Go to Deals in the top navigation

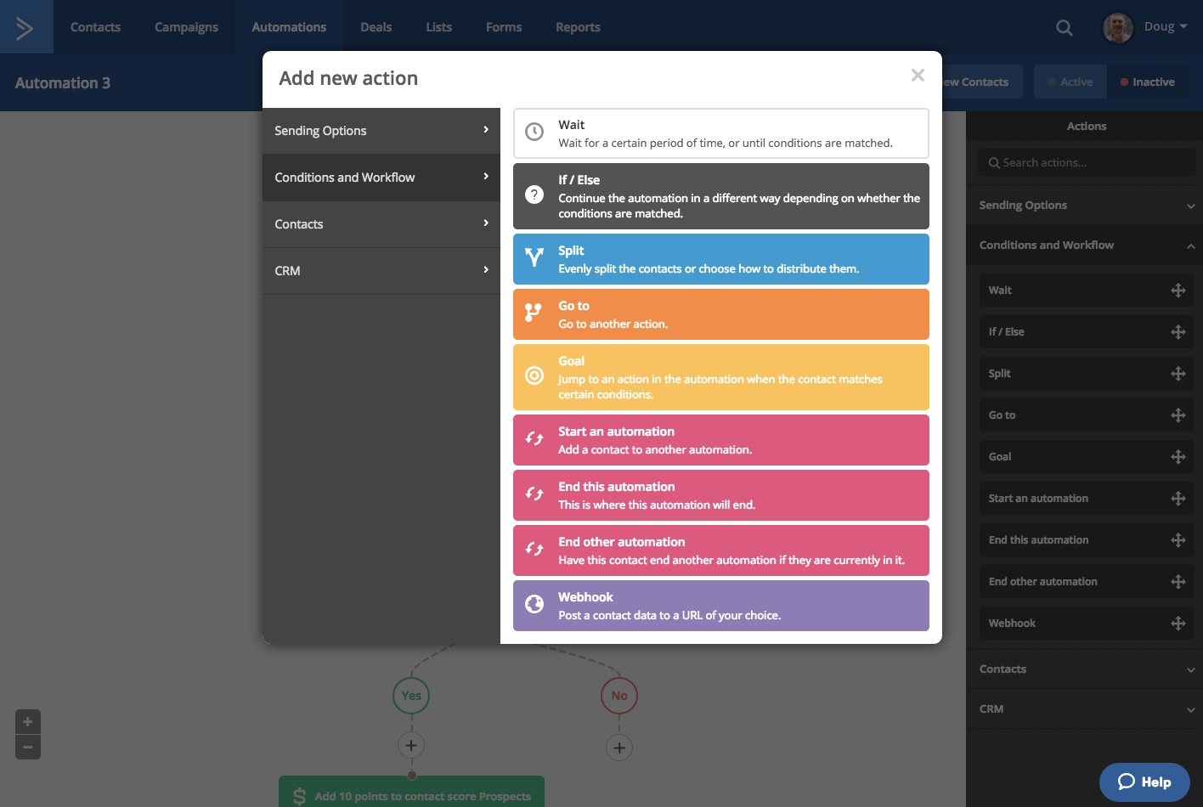click(x=376, y=27)
